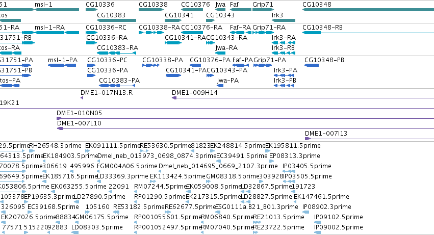Select transcript CG10348-RB

click(368, 33)
